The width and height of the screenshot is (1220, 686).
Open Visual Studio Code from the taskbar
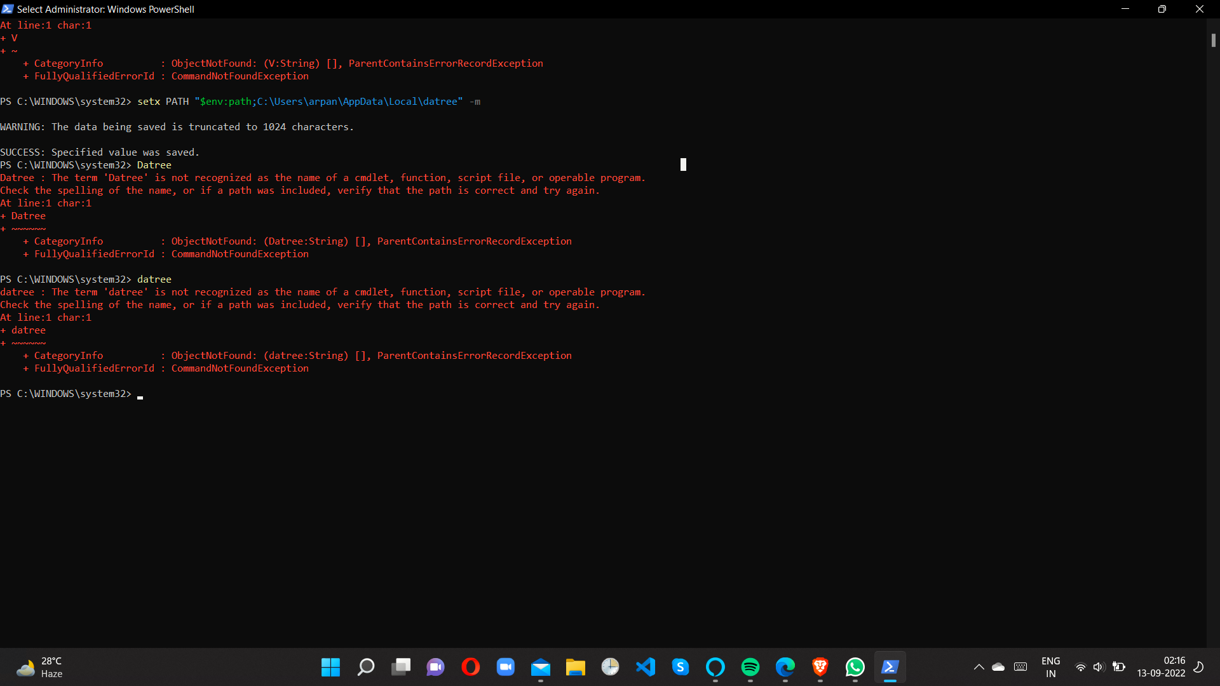click(645, 667)
